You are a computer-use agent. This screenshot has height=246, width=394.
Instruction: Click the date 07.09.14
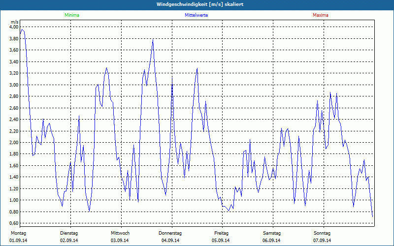(x=322, y=241)
